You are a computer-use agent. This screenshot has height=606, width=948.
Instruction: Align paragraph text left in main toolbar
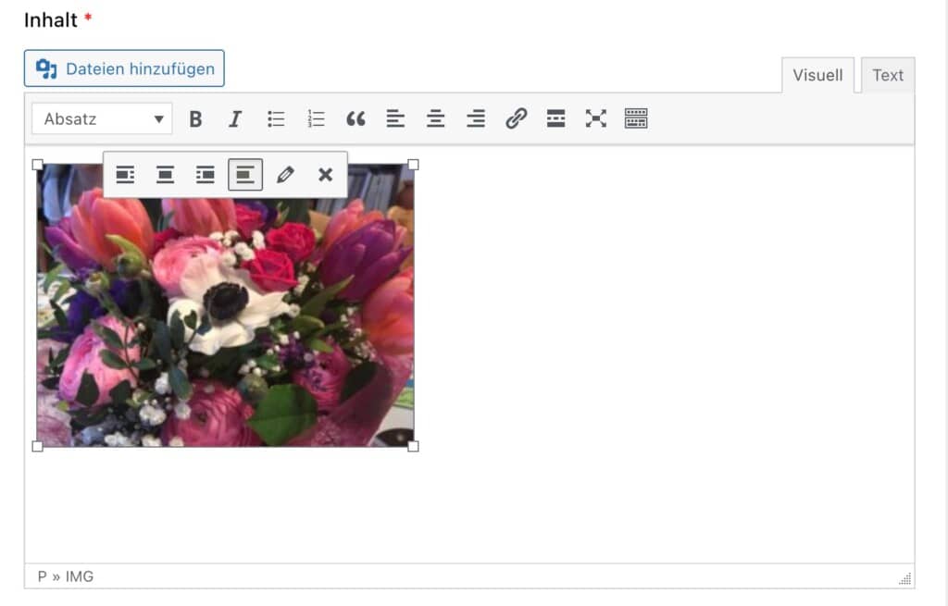395,119
